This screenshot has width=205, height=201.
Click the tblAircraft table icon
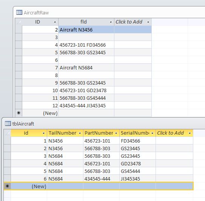tap(8, 124)
